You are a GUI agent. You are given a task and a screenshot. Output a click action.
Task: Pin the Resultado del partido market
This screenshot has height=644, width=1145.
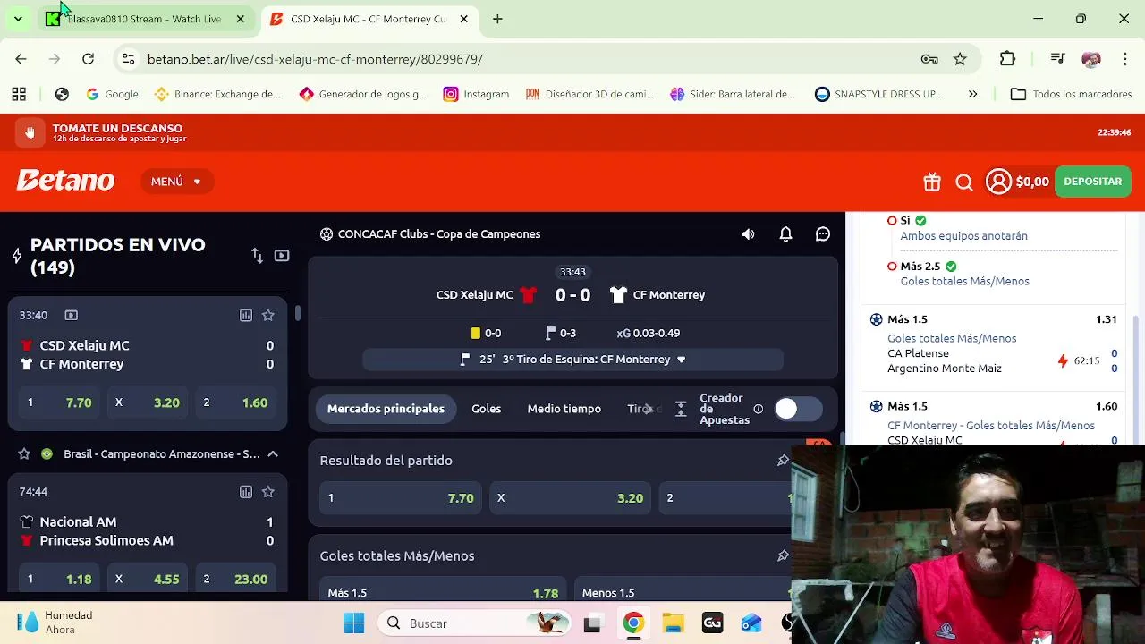pos(783,461)
